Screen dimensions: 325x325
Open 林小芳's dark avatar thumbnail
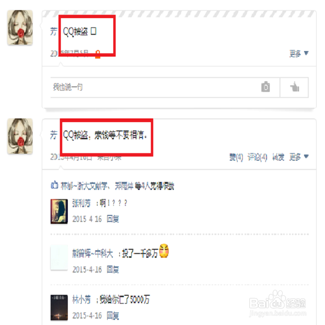pyautogui.click(x=59, y=307)
